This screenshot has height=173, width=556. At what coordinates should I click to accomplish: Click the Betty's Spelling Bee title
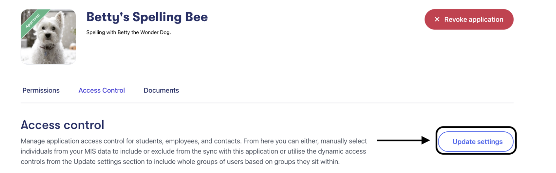tap(147, 17)
